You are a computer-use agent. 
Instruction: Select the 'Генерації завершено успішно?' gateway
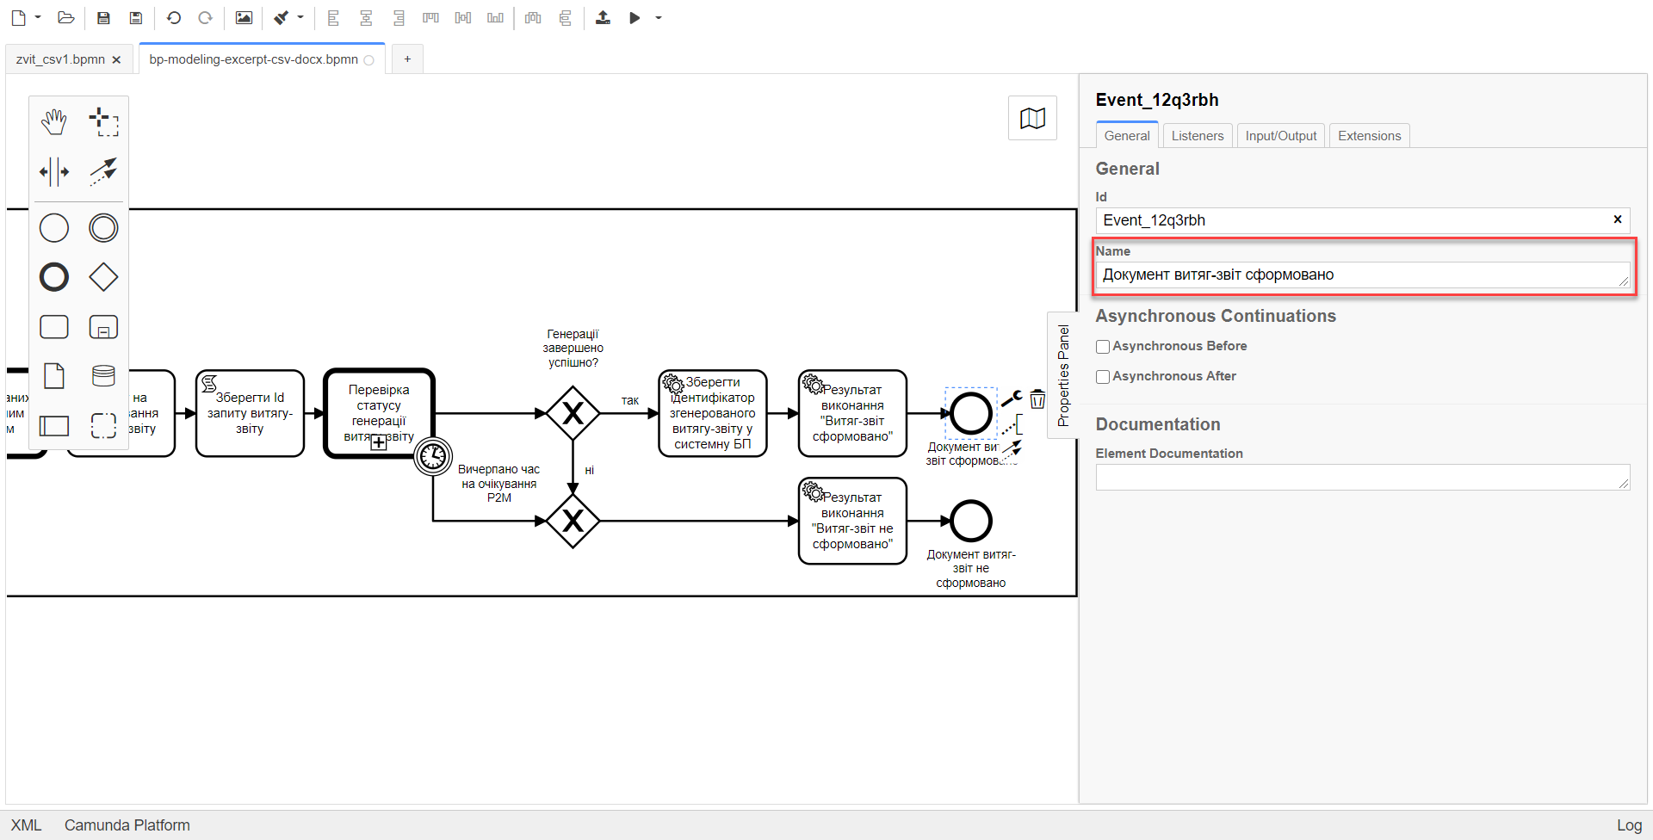(573, 413)
